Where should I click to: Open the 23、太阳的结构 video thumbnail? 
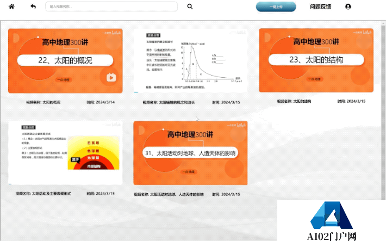(x=316, y=60)
